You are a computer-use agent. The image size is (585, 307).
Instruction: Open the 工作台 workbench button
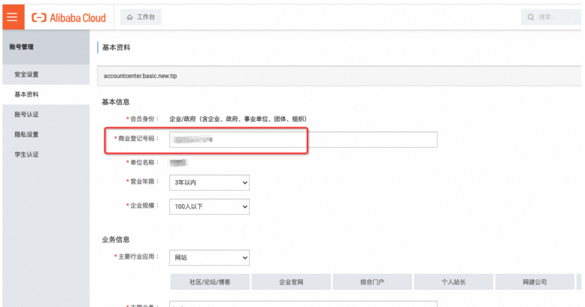[141, 17]
